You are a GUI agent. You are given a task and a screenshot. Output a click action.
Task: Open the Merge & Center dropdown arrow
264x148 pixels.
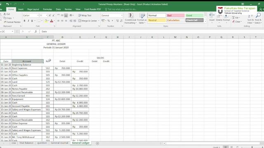[x=99, y=21]
